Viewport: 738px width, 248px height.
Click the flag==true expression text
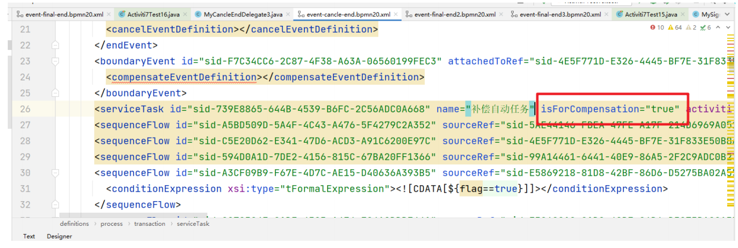coord(487,189)
